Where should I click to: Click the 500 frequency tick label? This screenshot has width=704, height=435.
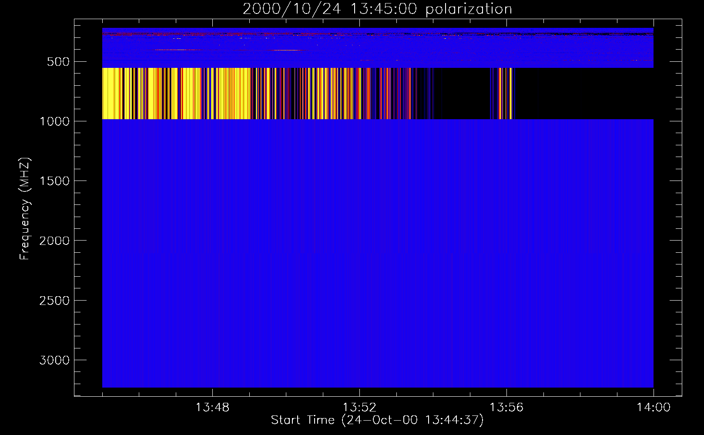click(58, 62)
